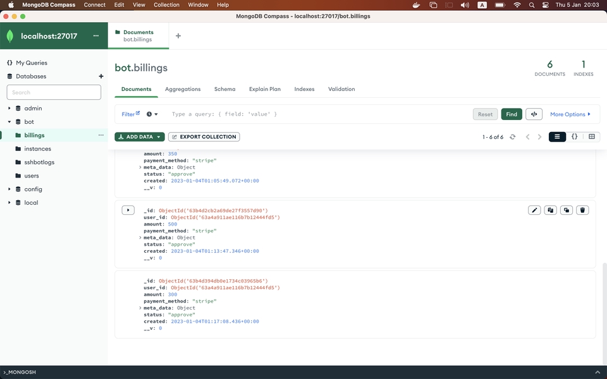The image size is (607, 379).
Task: Switch to the Aggregations tab
Action: pos(183,89)
